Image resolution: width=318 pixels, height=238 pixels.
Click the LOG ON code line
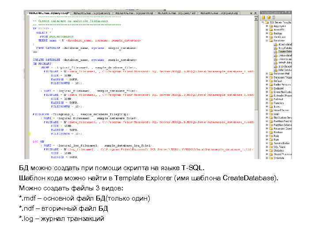click(x=38, y=141)
